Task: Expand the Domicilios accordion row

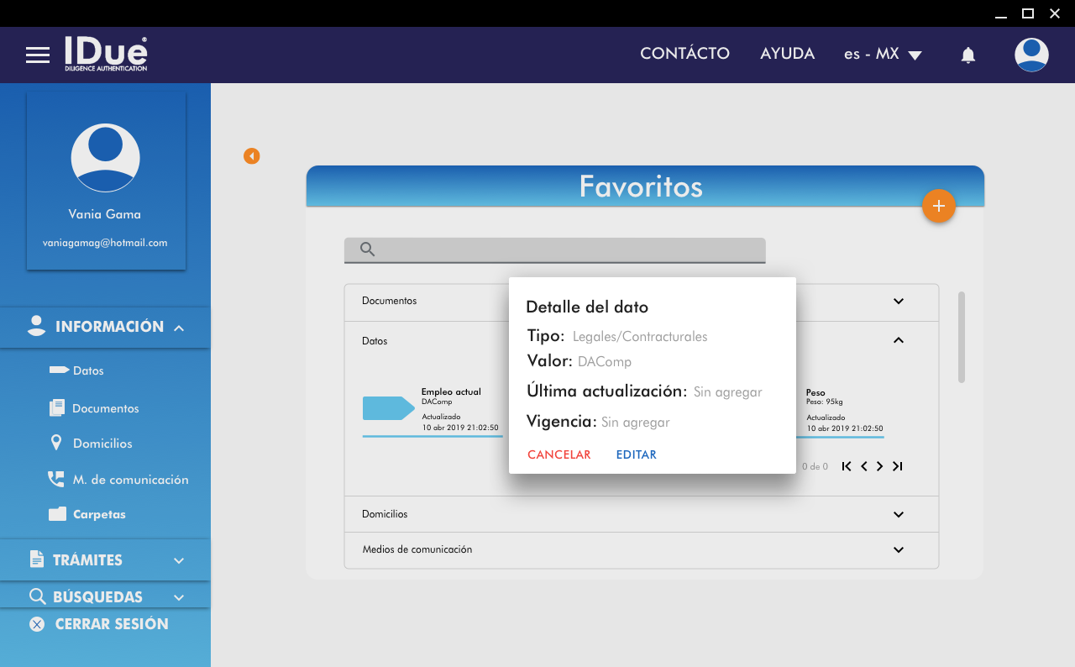Action: click(x=898, y=514)
